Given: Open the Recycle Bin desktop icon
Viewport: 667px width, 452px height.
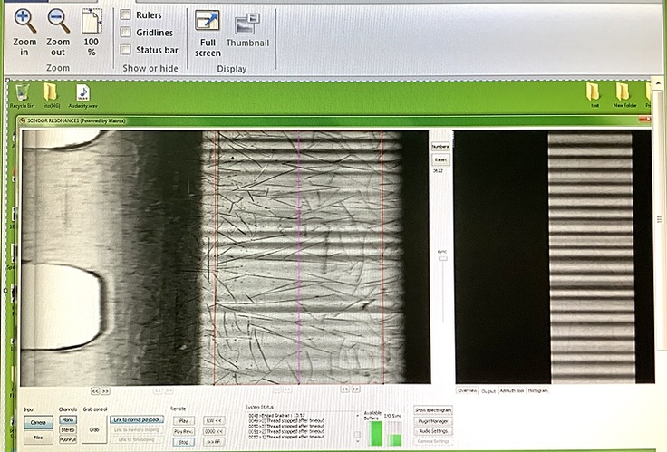Looking at the screenshot, I should click(22, 92).
